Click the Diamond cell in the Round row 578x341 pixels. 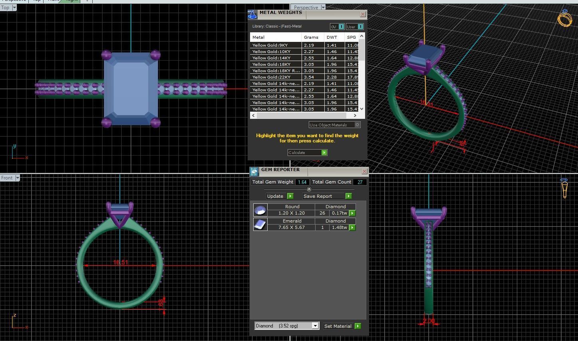pos(336,207)
